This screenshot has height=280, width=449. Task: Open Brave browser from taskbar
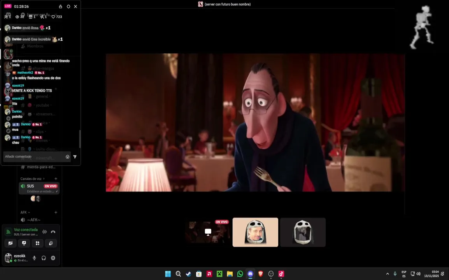pos(261,274)
